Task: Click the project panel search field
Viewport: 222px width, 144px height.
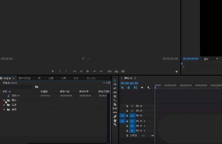Action: (17, 87)
